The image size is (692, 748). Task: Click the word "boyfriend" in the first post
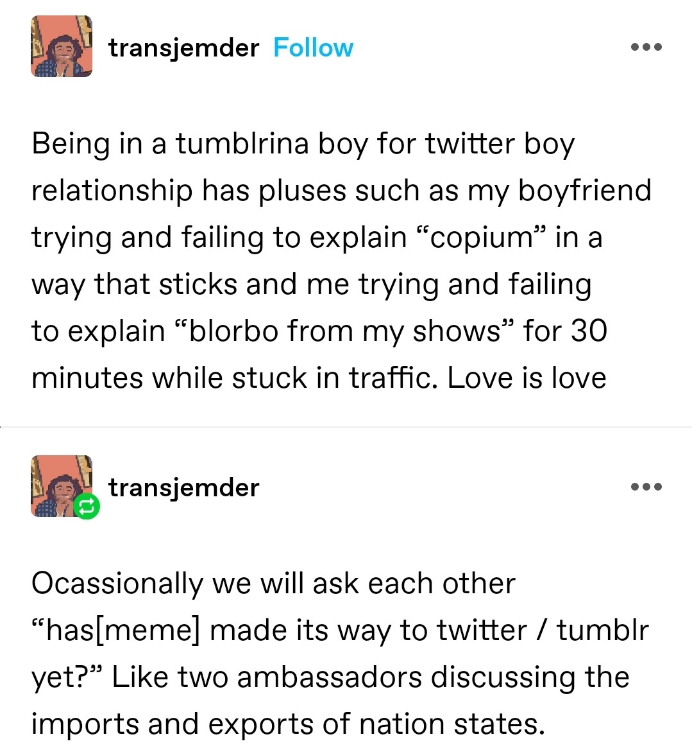coord(584,191)
